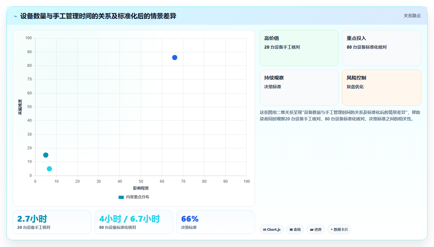Screen dimensions: 434x247
Task: Click 复盘优化 in 风险控制 card
Action: (x=355, y=87)
